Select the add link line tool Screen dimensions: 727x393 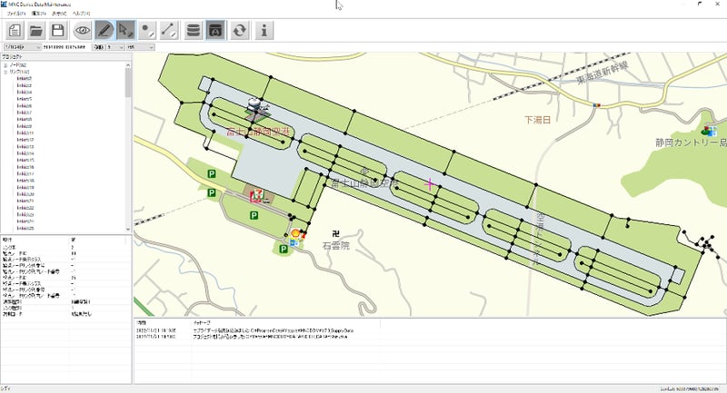(x=169, y=31)
